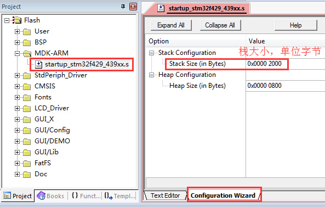Select the CMSIS group label

45,86
